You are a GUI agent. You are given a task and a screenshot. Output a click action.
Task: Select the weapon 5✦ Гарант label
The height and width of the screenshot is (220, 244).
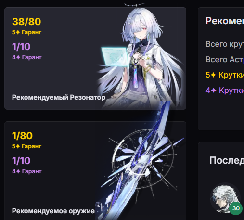(26, 146)
